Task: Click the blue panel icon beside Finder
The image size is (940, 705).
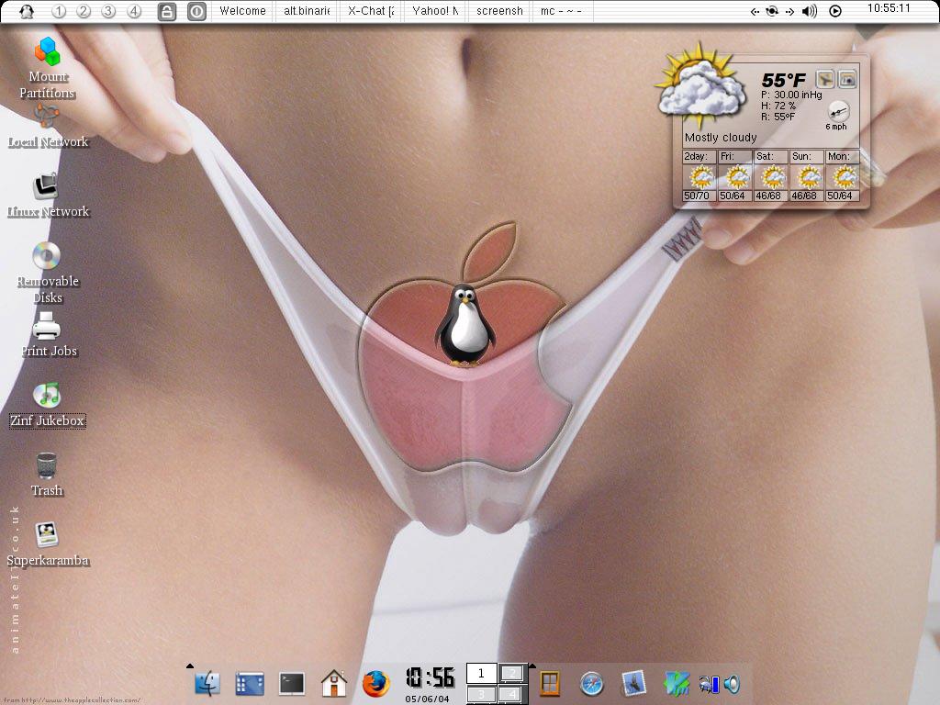Action: pyautogui.click(x=250, y=683)
